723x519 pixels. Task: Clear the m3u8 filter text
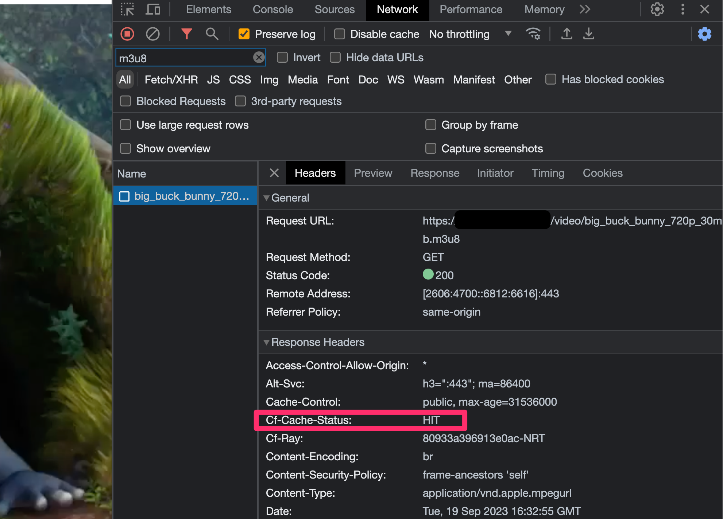tap(259, 58)
